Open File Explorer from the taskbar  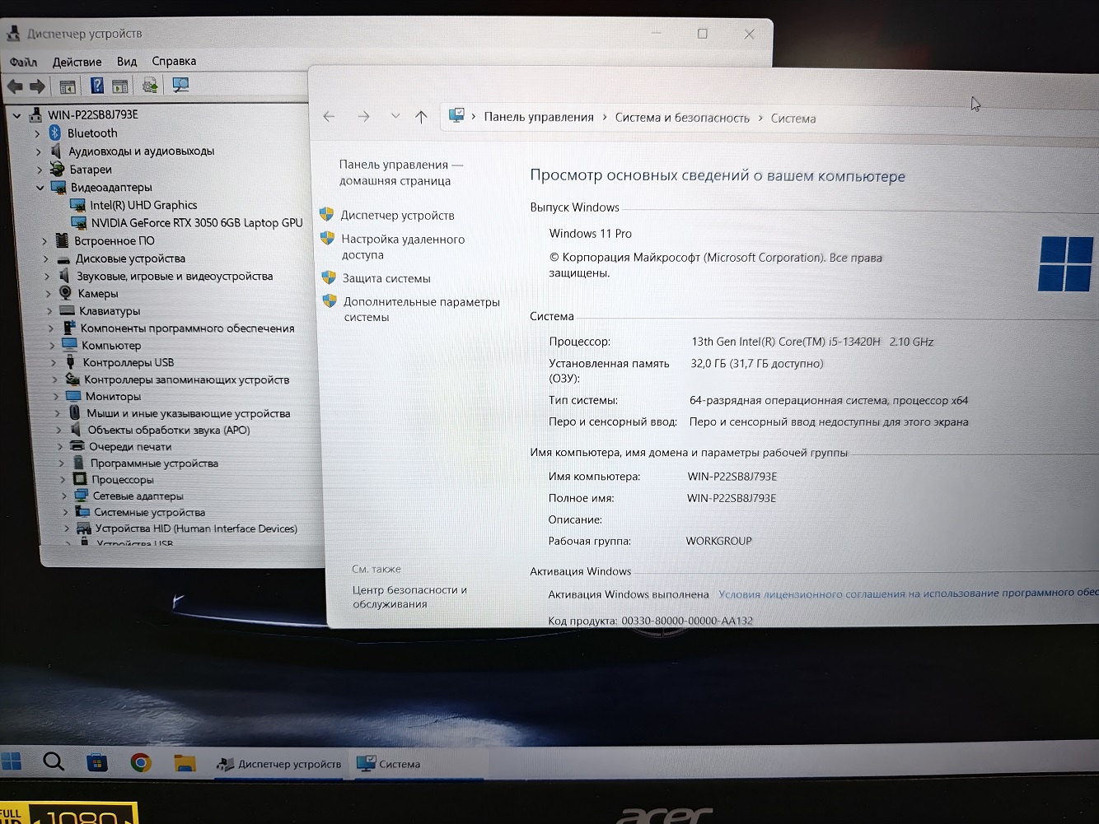tap(185, 764)
